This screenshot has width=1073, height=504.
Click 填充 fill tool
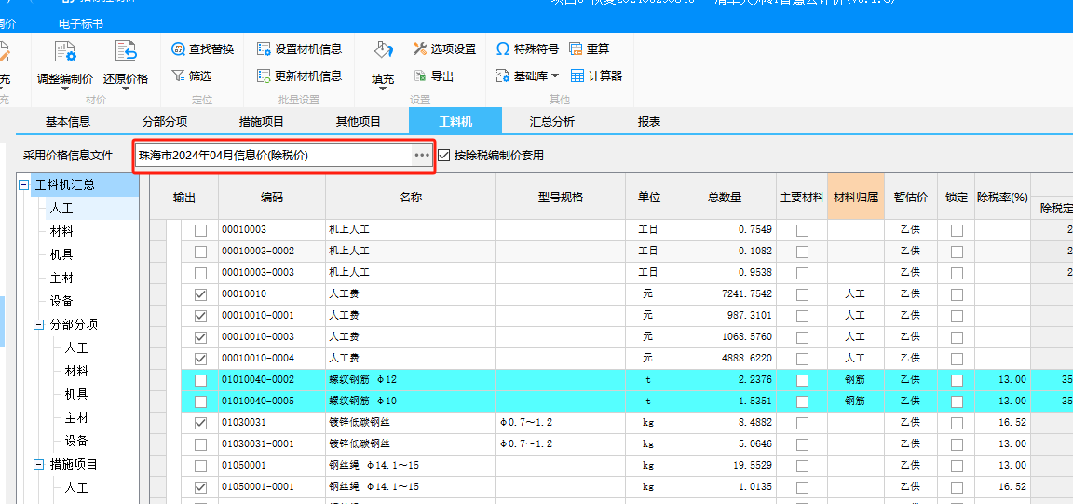click(383, 63)
